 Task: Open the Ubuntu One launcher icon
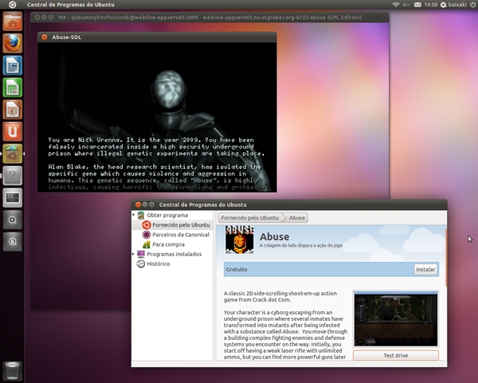[x=12, y=131]
